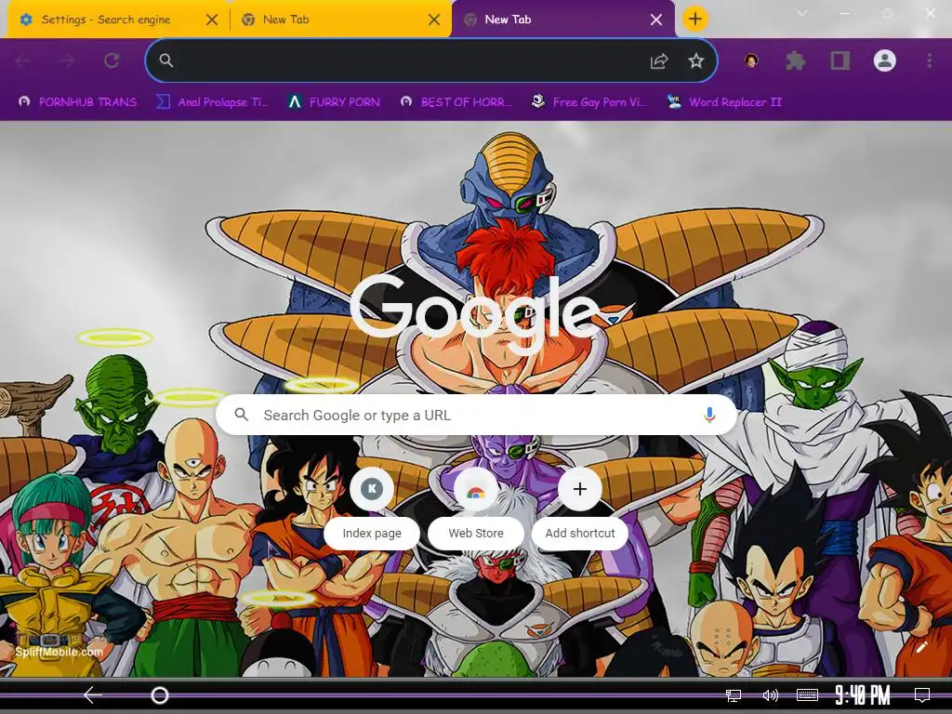Screen dimensions: 952x714
Task: Share this page using the share icon
Action: [x=659, y=60]
